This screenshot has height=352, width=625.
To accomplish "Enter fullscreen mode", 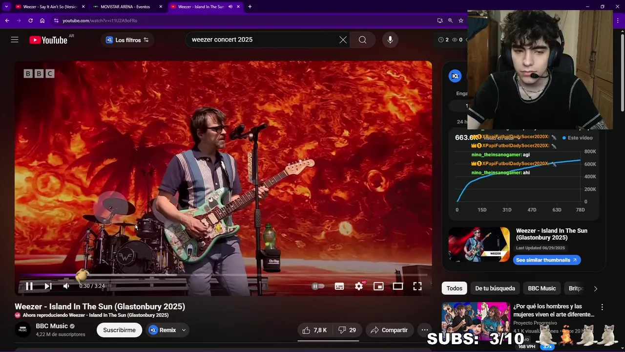I will coord(417,286).
